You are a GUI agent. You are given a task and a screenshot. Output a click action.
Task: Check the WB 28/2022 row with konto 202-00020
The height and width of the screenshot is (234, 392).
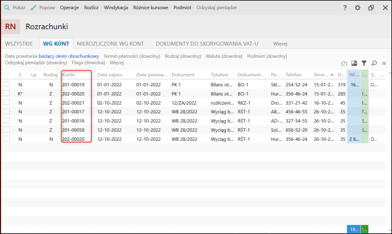click(7, 138)
